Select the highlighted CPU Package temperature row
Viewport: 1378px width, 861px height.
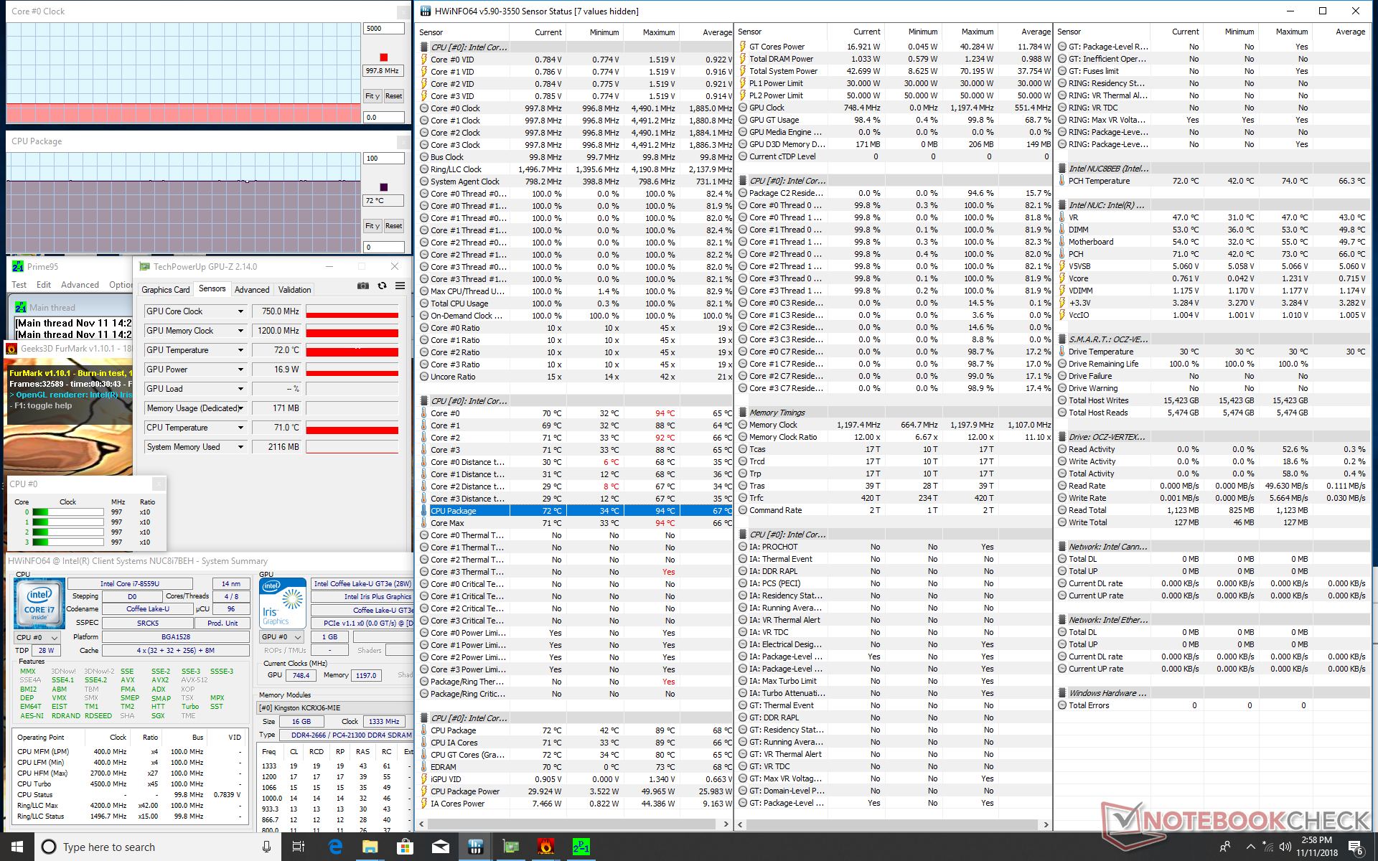[575, 511]
